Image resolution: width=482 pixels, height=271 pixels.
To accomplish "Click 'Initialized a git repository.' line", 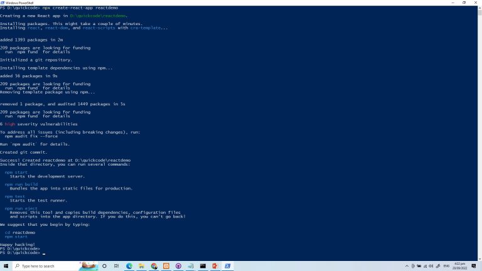I will (36, 60).
